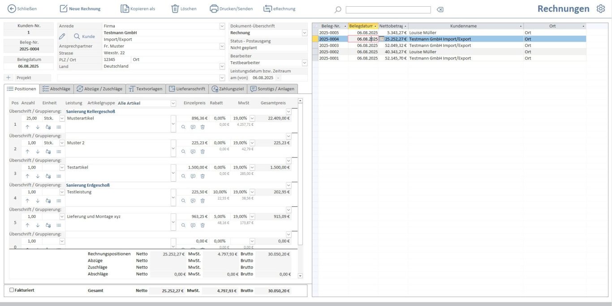Image resolution: width=612 pixels, height=306 pixels.
Task: Click the Strasse field Wexstr. 22
Action: point(164,53)
